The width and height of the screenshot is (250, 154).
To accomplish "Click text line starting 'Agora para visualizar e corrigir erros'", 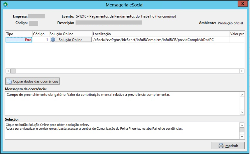I will tap(94, 129).
